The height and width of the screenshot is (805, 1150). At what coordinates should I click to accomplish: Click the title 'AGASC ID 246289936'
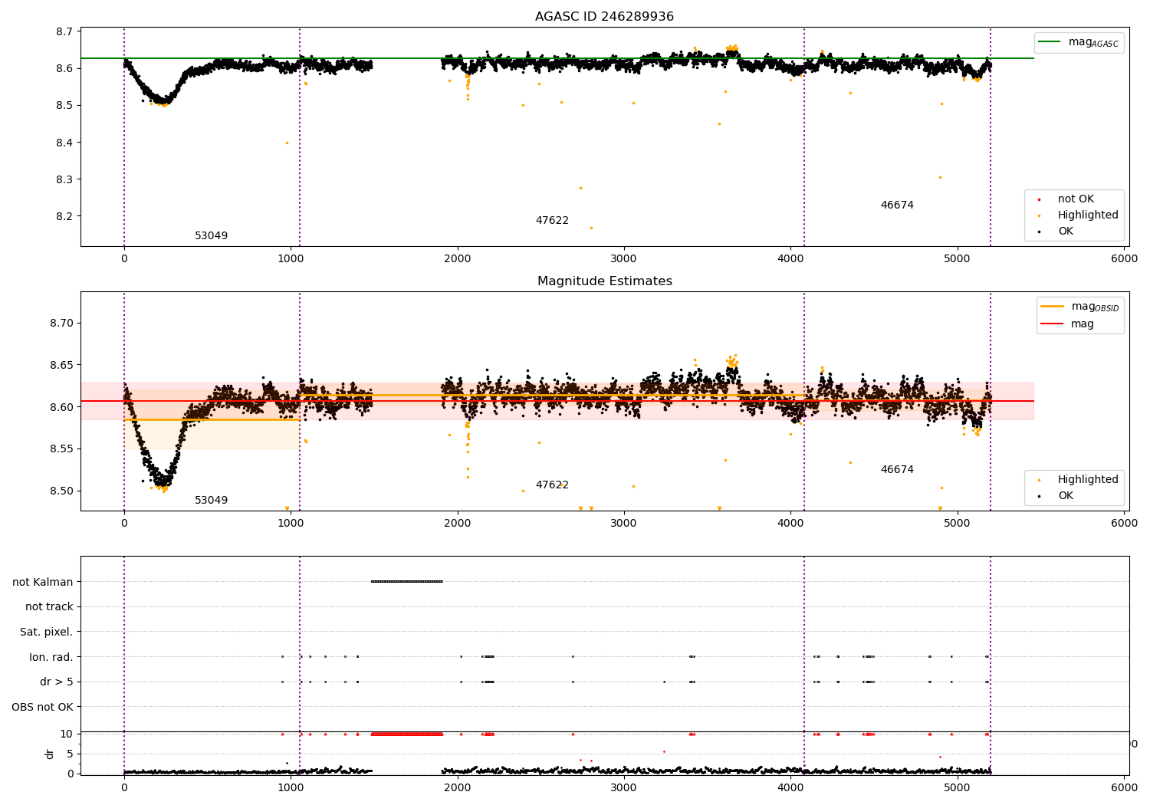[x=604, y=17]
